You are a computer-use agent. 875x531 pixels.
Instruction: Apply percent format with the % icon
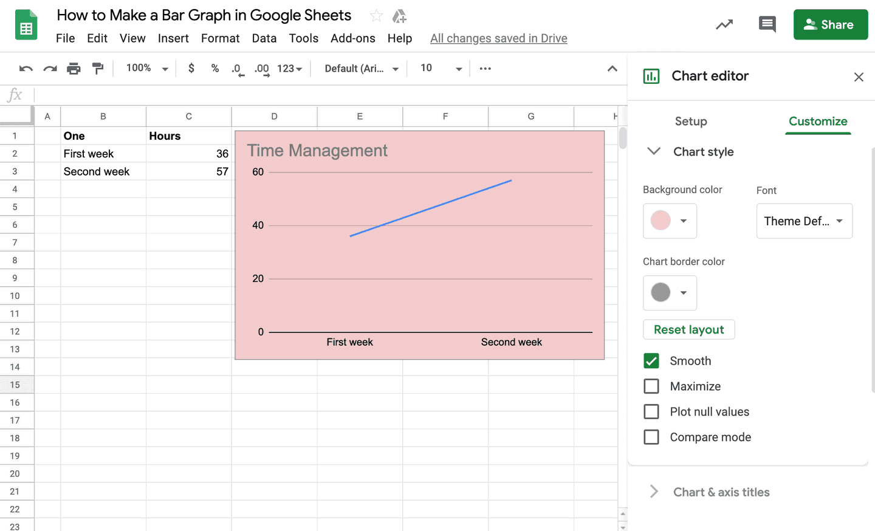215,68
